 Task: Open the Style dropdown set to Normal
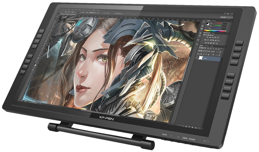(92, 13)
